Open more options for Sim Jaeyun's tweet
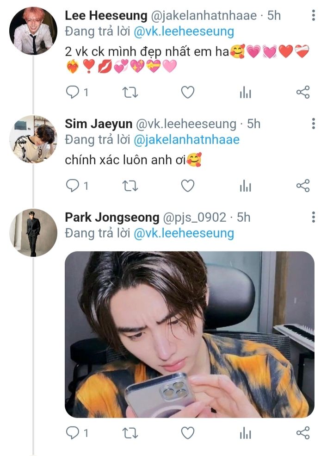 click(314, 124)
